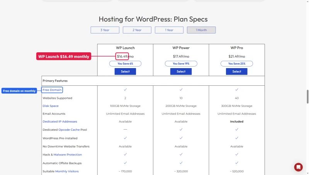Click WP Power Malware Protection checkmark
Image resolution: width=309 pixels, height=175 pixels.
[181, 154]
